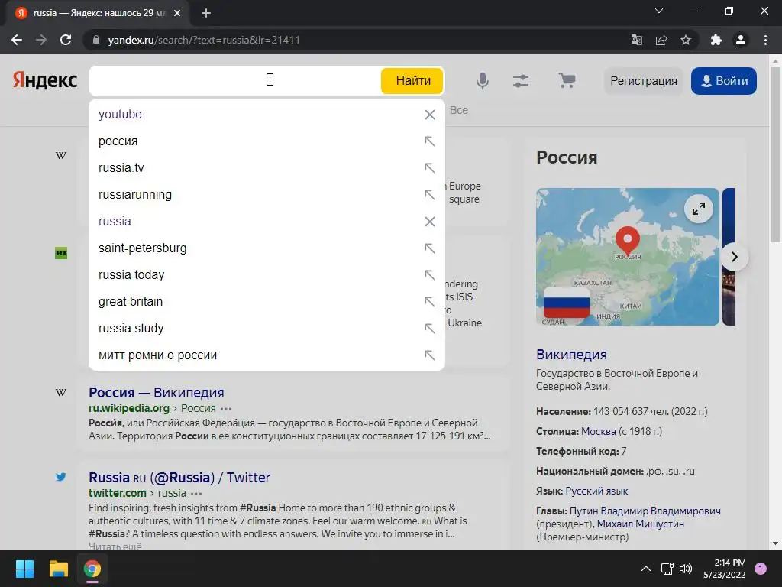The height and width of the screenshot is (587, 782).
Task: Open File Explorer from taskbar
Action: pyautogui.click(x=58, y=569)
